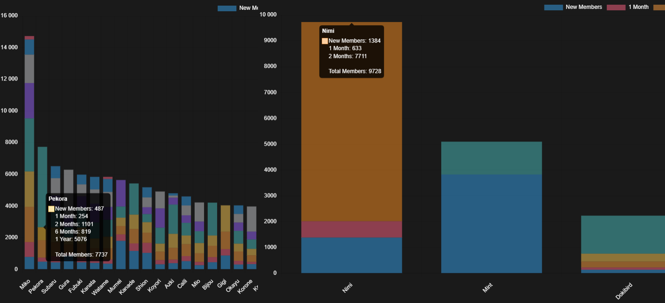Click the teal segment of Azki's bar
Viewport: 665px width, 303px height.
(x=174, y=219)
